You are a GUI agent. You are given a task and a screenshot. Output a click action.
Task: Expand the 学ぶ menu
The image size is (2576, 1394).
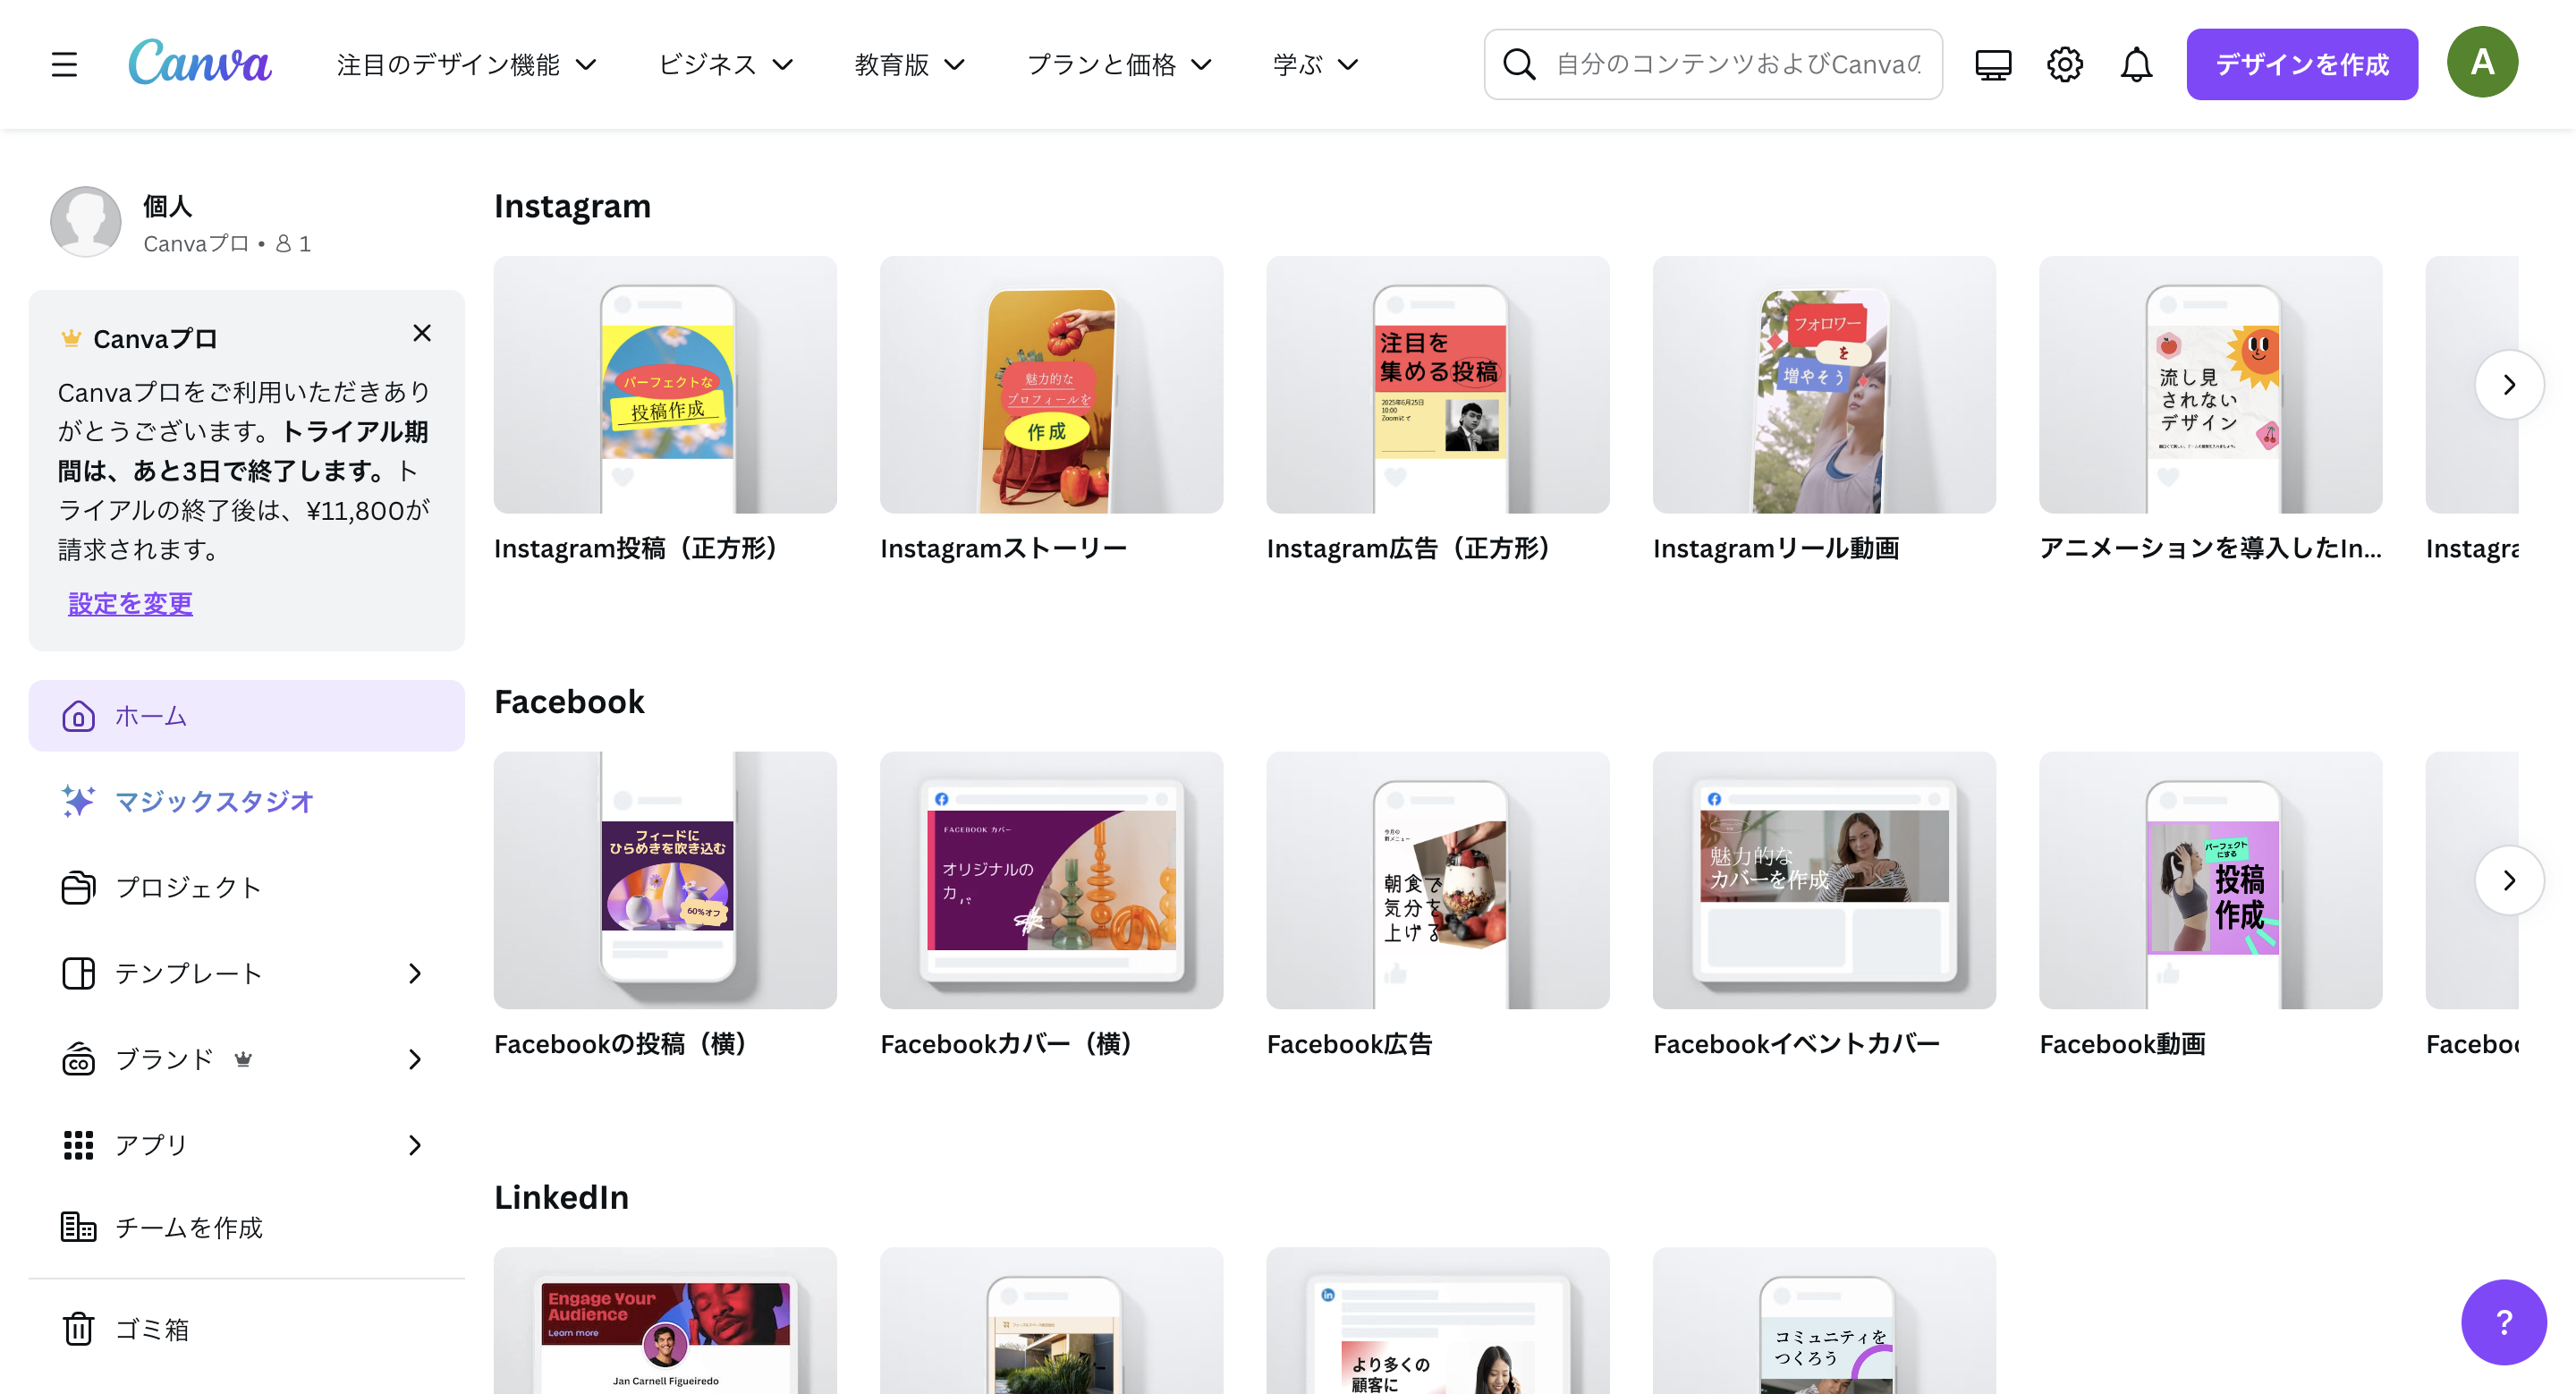click(x=1316, y=65)
